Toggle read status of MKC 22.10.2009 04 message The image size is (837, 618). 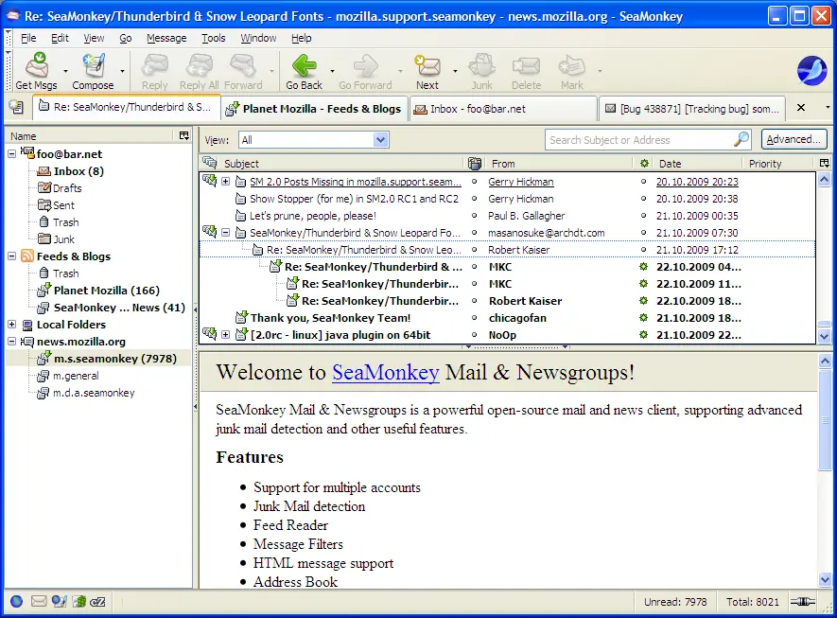click(644, 267)
